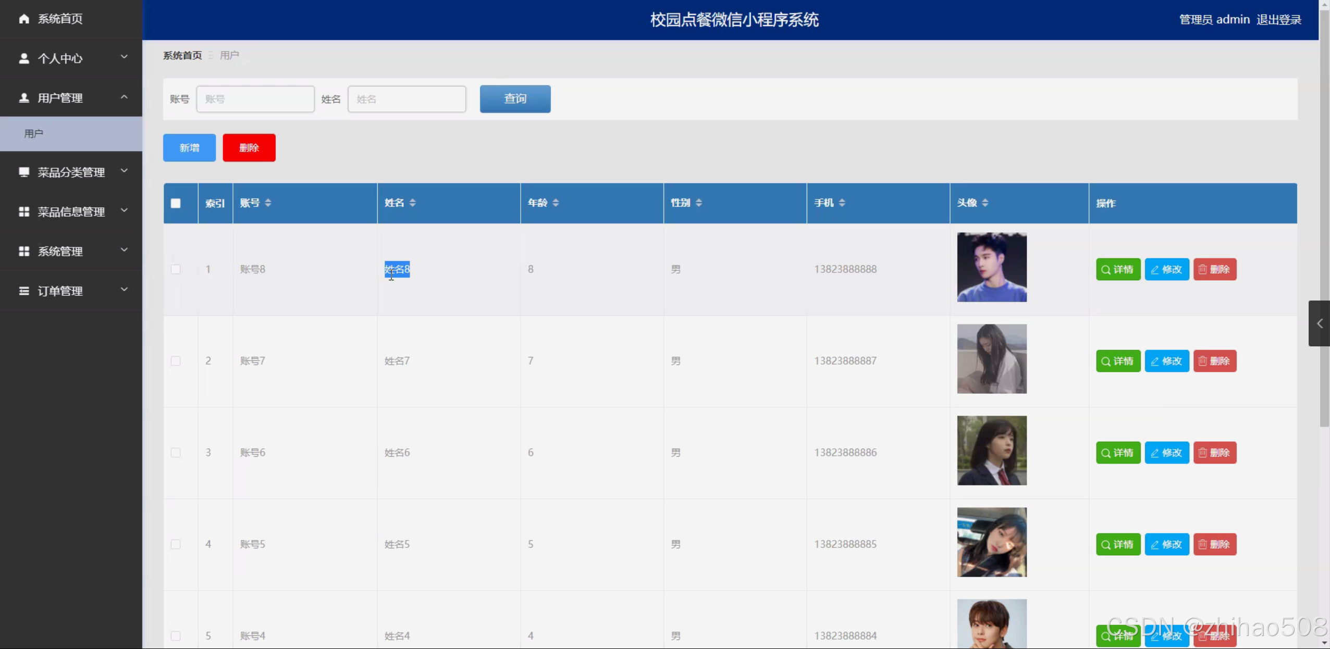Click the pencil icon on 姓名7's 修改 button
The image size is (1330, 649).
pyautogui.click(x=1155, y=360)
